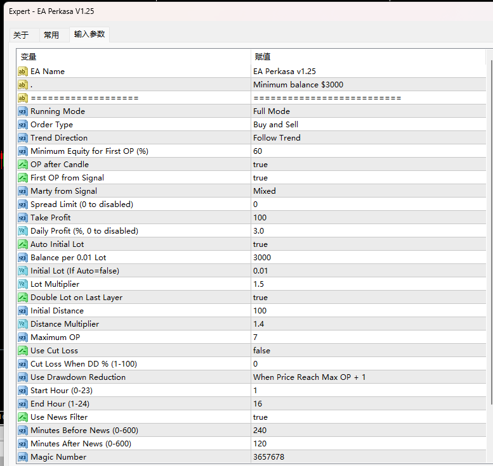Viewport: 493px width, 466px height.
Task: Click the double icon beside Initial Lot
Action: point(23,271)
